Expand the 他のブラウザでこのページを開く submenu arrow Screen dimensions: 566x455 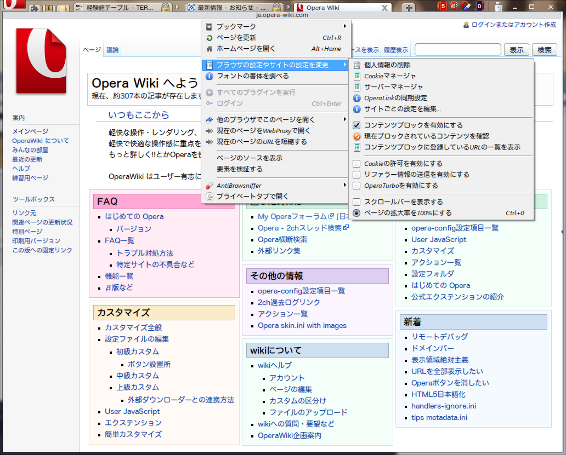coord(345,119)
